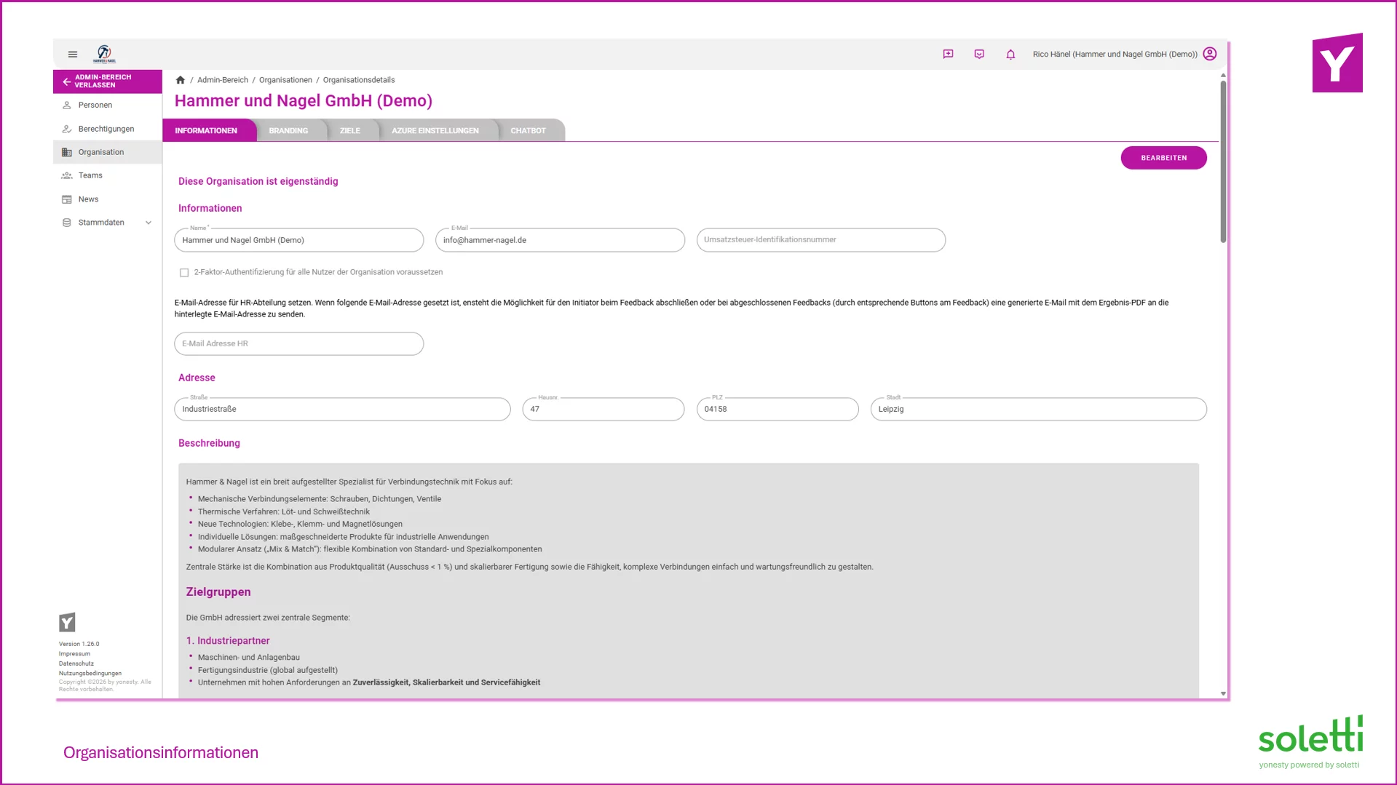Click the Organisation building icon
The height and width of the screenshot is (785, 1397).
point(67,152)
